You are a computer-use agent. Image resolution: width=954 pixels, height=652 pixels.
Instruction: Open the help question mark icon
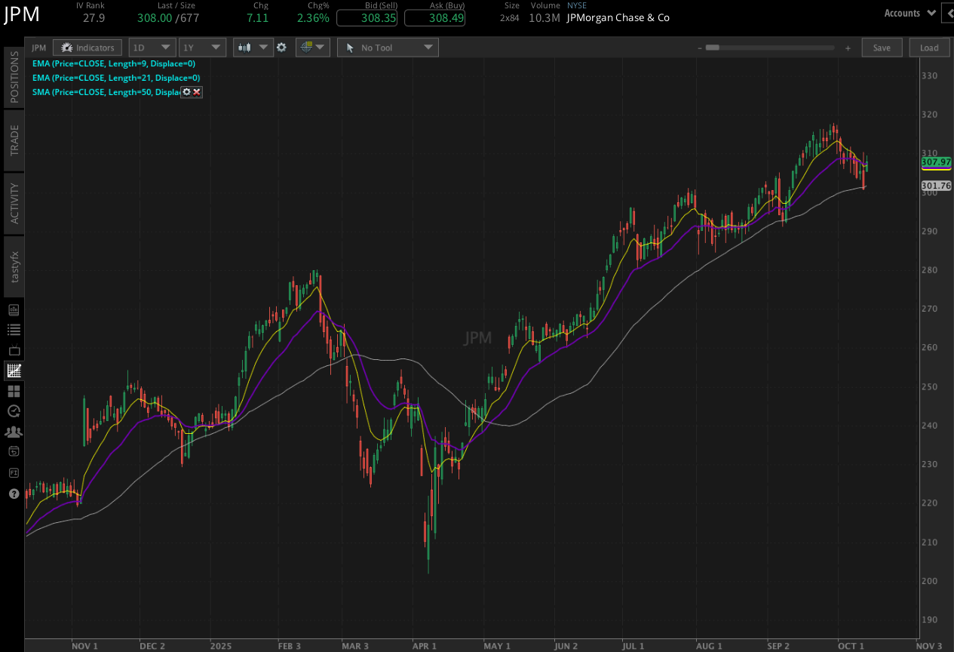pos(14,494)
